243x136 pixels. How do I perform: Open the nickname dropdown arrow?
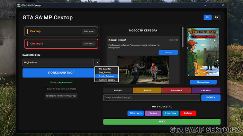click(x=97, y=63)
